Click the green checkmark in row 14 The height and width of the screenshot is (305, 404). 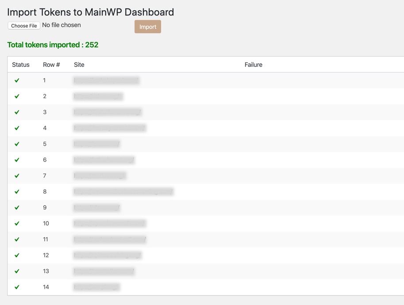click(17, 287)
